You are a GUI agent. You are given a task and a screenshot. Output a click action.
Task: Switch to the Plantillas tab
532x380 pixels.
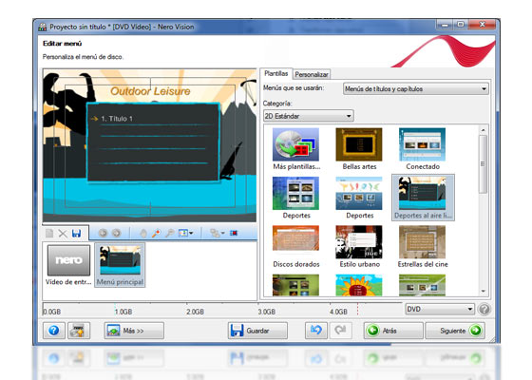(x=275, y=74)
